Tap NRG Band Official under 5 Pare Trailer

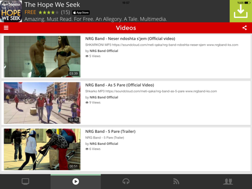pos(104,144)
